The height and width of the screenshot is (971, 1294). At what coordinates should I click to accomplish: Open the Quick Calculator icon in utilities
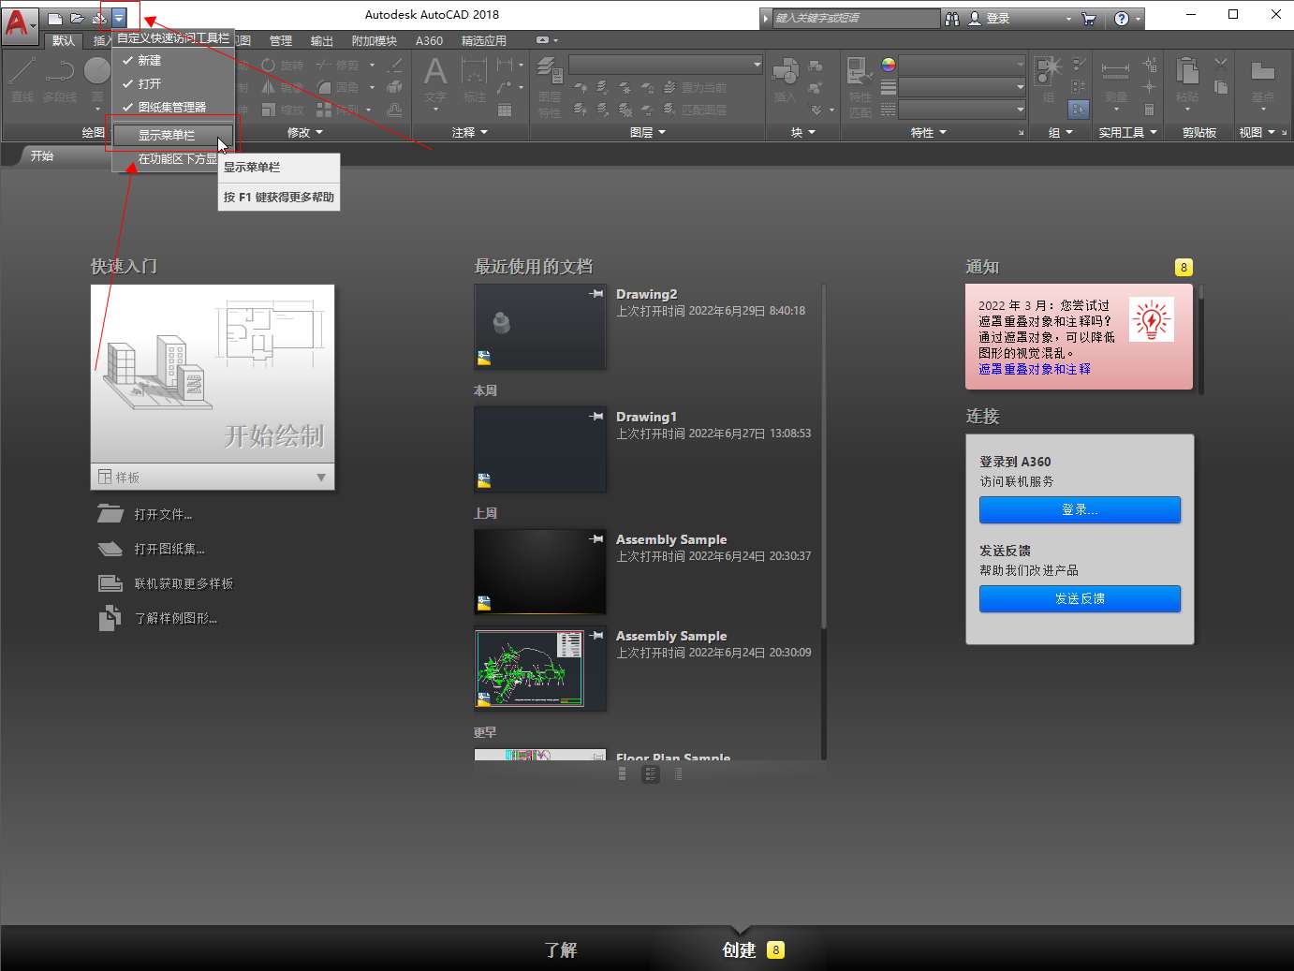tap(1150, 110)
